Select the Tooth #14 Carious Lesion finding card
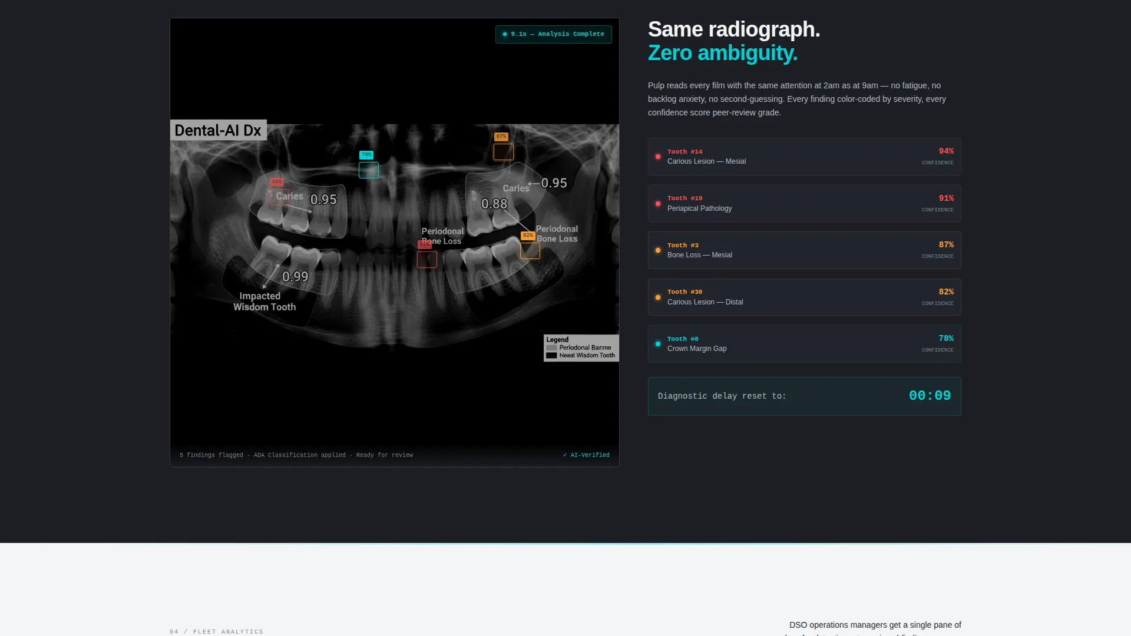The width and height of the screenshot is (1131, 636). (805, 157)
